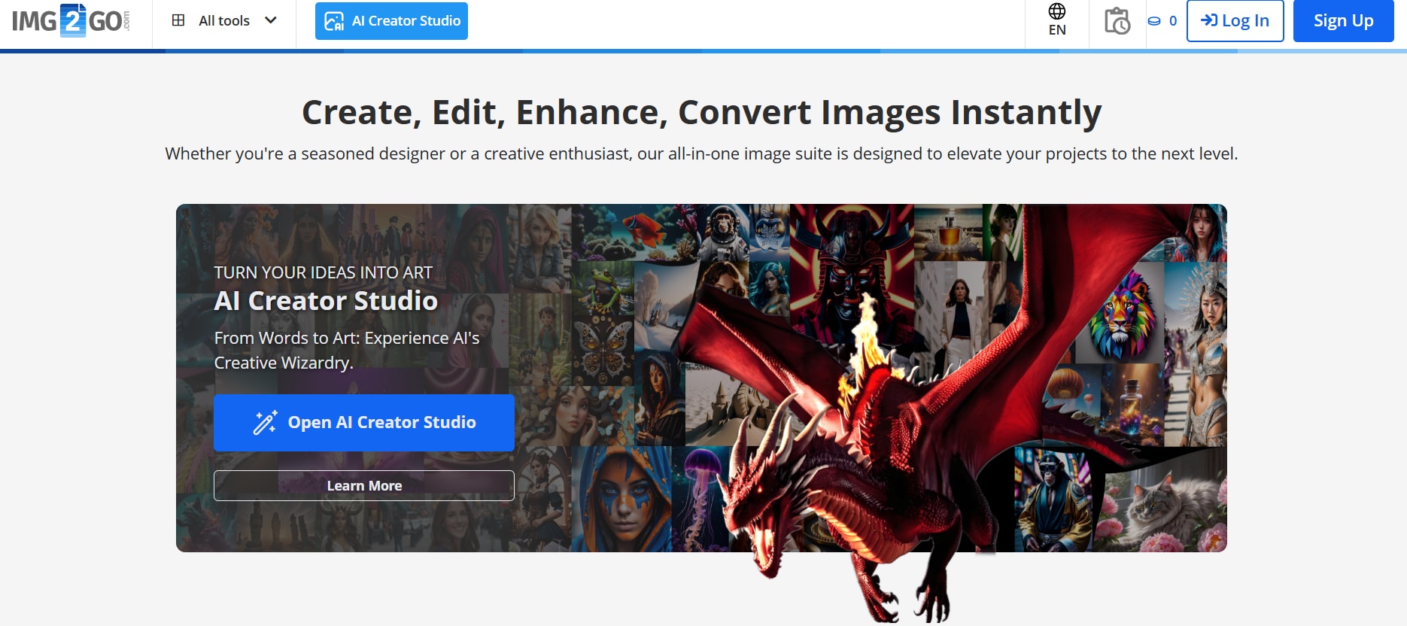Image resolution: width=1407 pixels, height=626 pixels.
Task: Open the task history clipboard icon
Action: click(1117, 21)
